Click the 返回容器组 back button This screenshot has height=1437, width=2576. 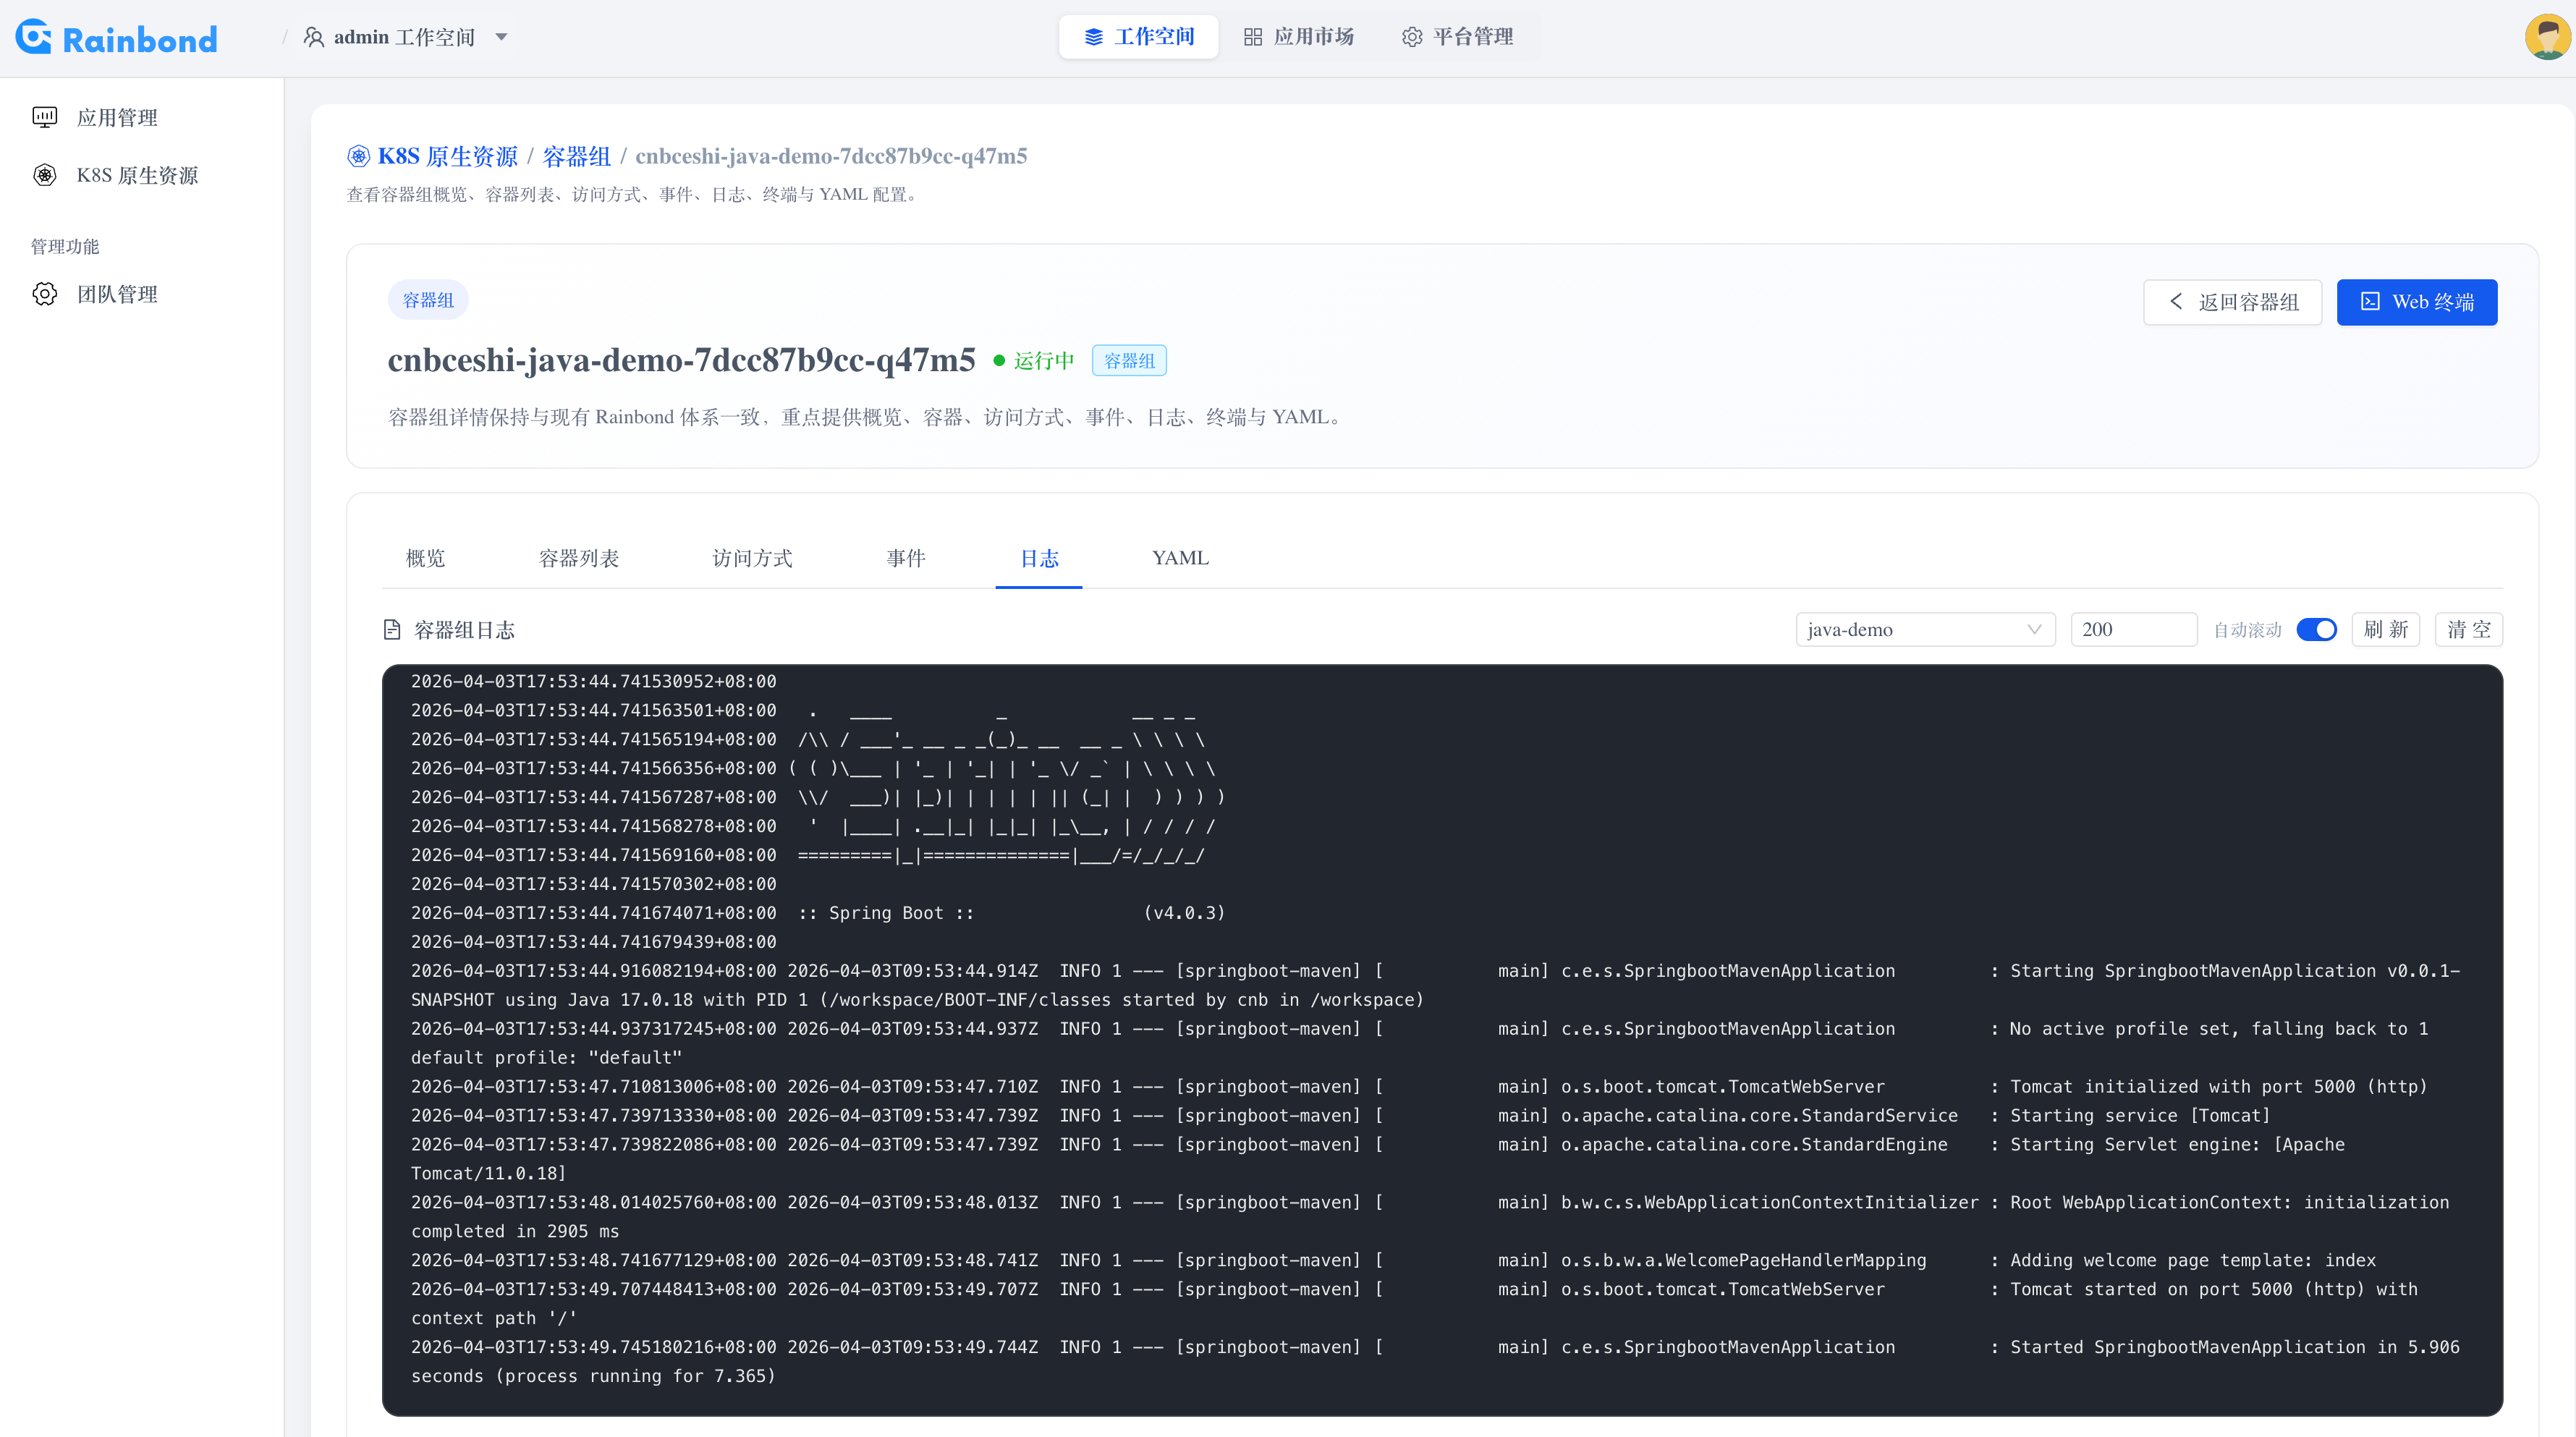point(2232,302)
